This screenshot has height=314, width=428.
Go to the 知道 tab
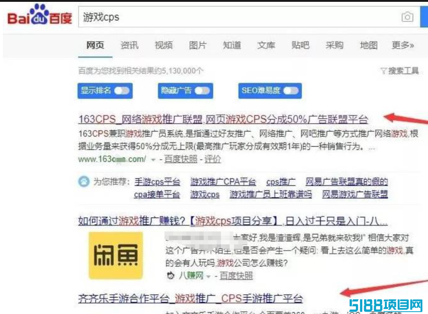coord(232,45)
